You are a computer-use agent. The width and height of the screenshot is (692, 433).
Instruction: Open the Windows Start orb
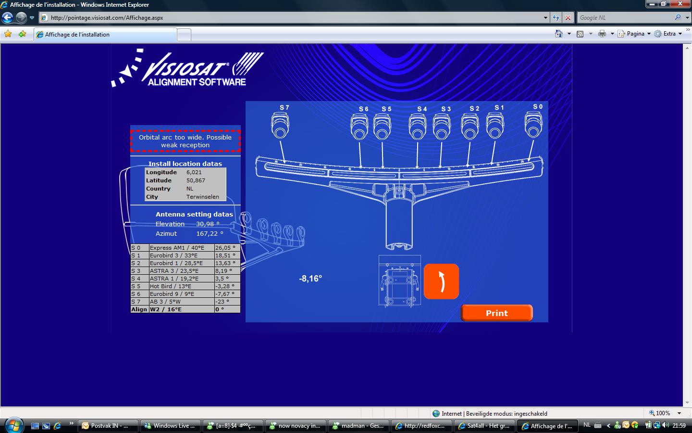click(x=13, y=425)
